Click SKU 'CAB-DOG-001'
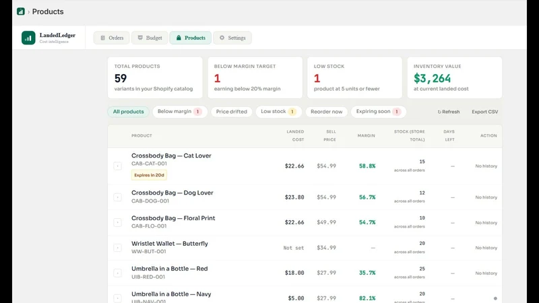The width and height of the screenshot is (539, 303). click(150, 201)
